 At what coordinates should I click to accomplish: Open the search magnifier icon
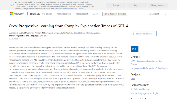click(x=165, y=14)
